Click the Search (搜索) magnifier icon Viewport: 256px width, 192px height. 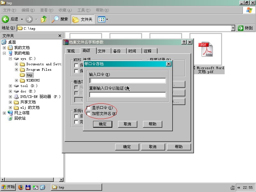(x=56, y=19)
